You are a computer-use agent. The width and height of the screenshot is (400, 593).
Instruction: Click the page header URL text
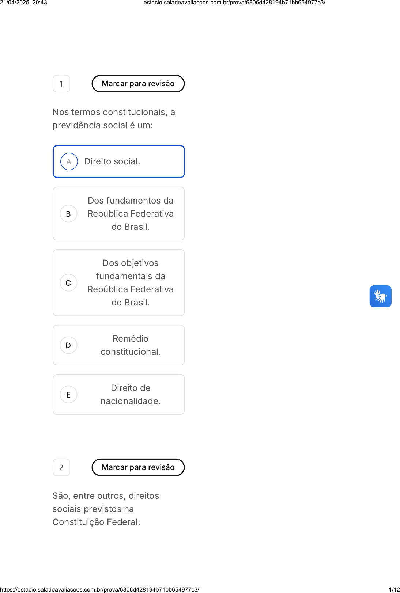(x=234, y=3)
